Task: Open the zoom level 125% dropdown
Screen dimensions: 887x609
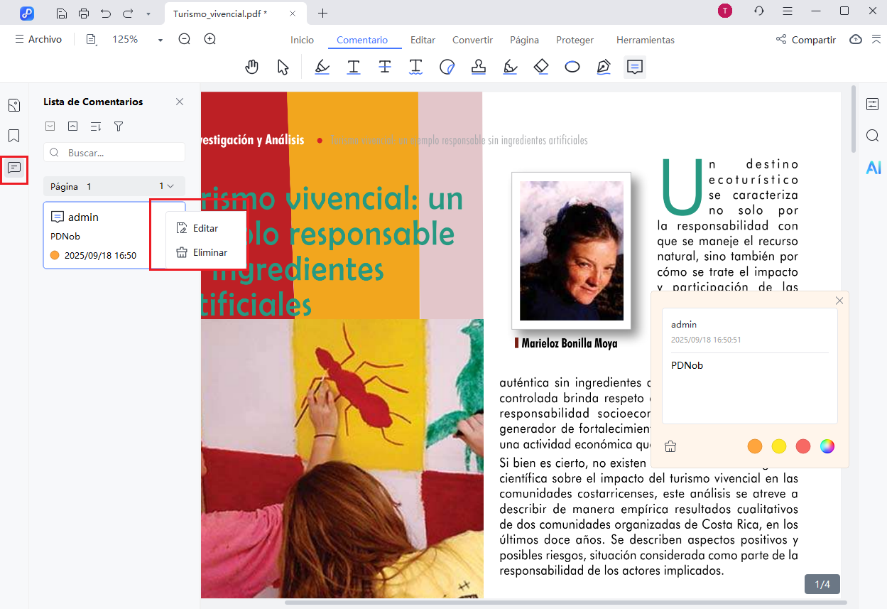Action: pos(159,39)
